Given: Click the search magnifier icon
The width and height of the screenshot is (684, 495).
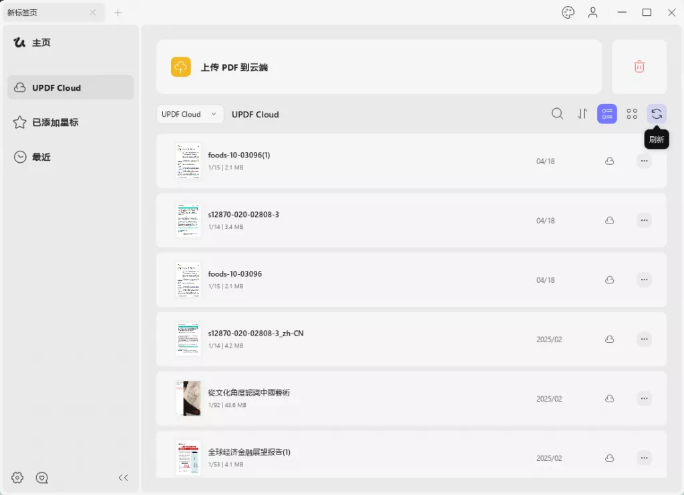Looking at the screenshot, I should [x=557, y=114].
